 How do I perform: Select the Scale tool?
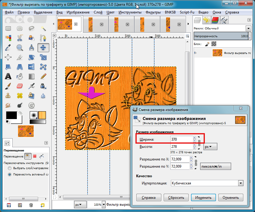(43, 57)
